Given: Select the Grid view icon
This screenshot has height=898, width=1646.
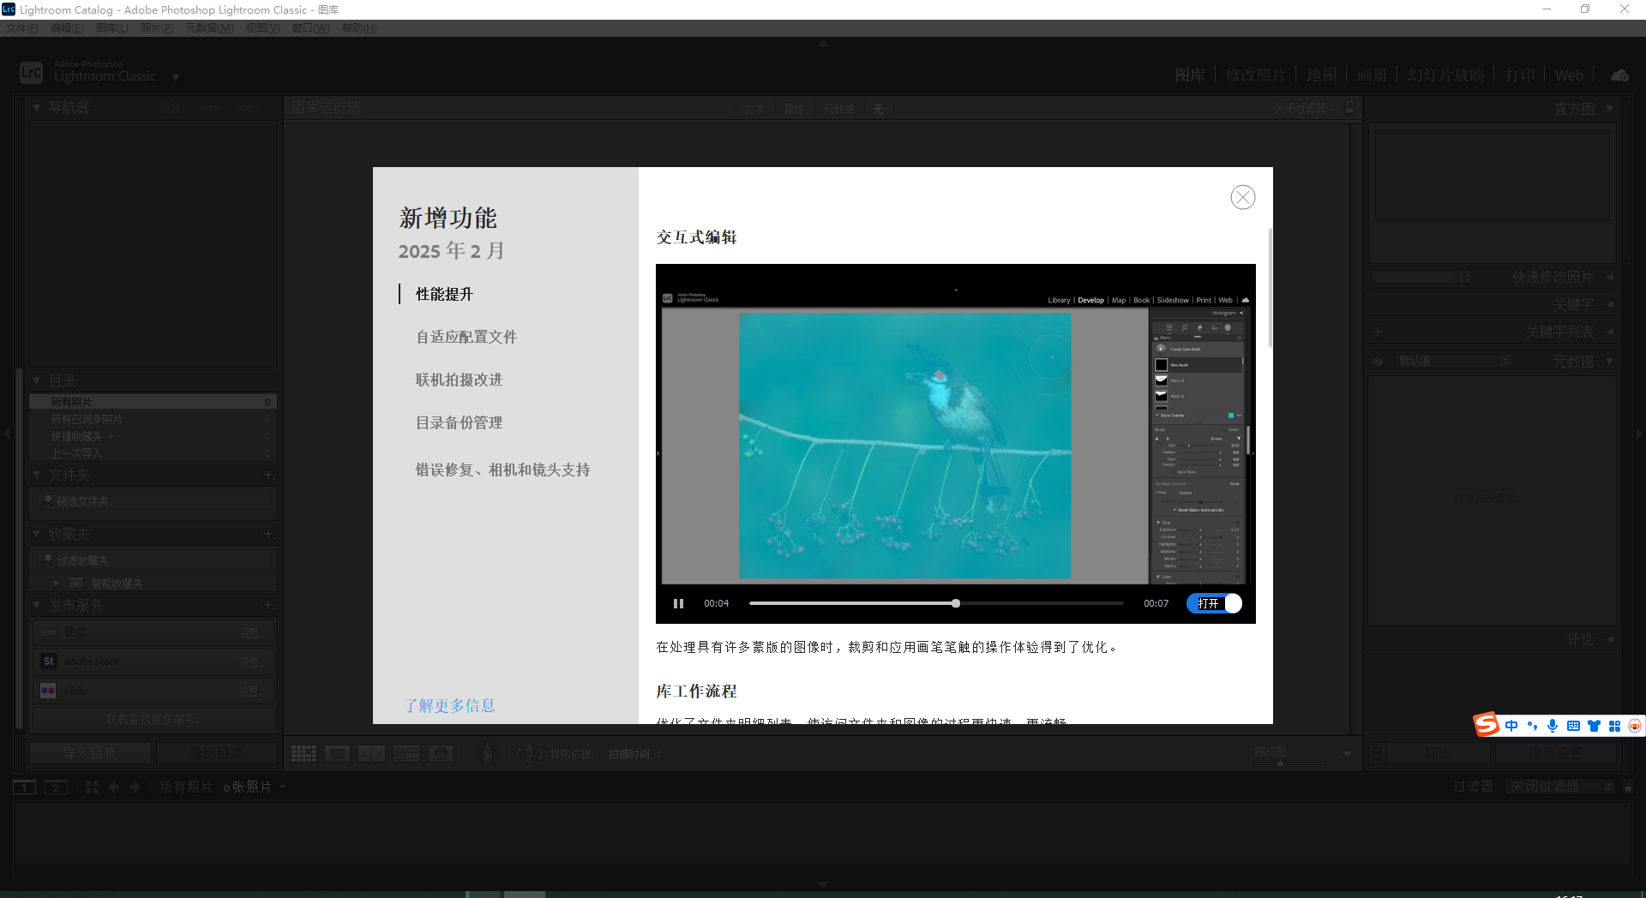Looking at the screenshot, I should click(x=303, y=753).
